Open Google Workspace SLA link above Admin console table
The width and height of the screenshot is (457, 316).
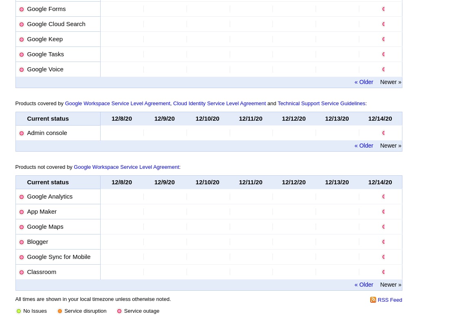pyautogui.click(x=117, y=104)
